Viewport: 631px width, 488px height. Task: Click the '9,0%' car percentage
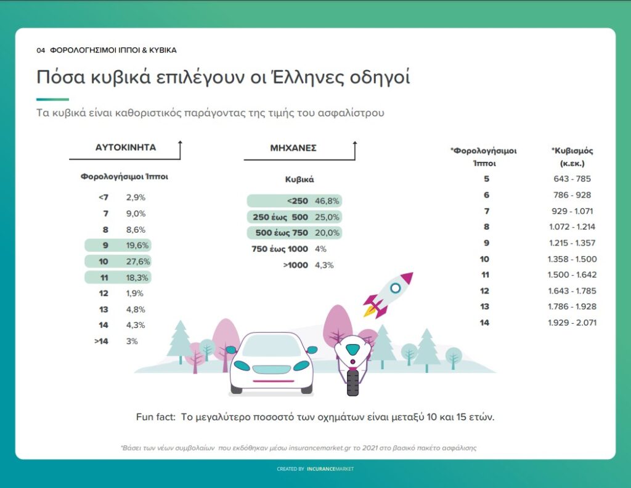136,214
